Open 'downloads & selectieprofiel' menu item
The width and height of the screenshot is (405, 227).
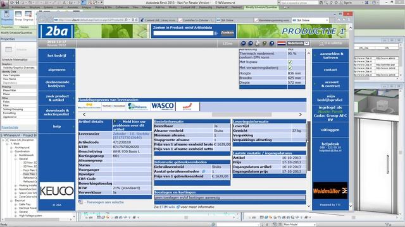(57, 112)
